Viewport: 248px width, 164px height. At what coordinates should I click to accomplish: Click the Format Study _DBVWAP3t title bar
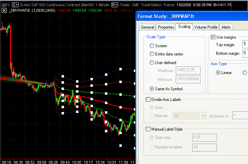192,16
